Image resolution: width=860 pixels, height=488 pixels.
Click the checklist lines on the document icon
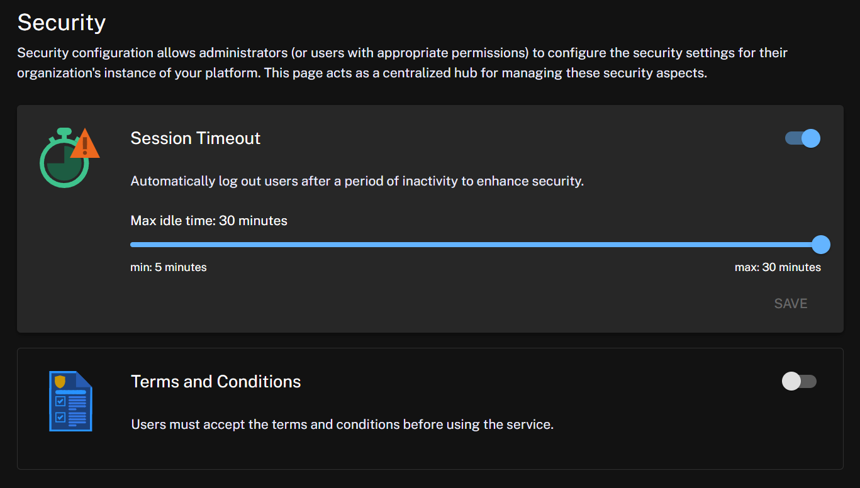pos(77,409)
